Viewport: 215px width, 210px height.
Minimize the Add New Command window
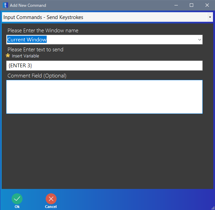point(176,5)
